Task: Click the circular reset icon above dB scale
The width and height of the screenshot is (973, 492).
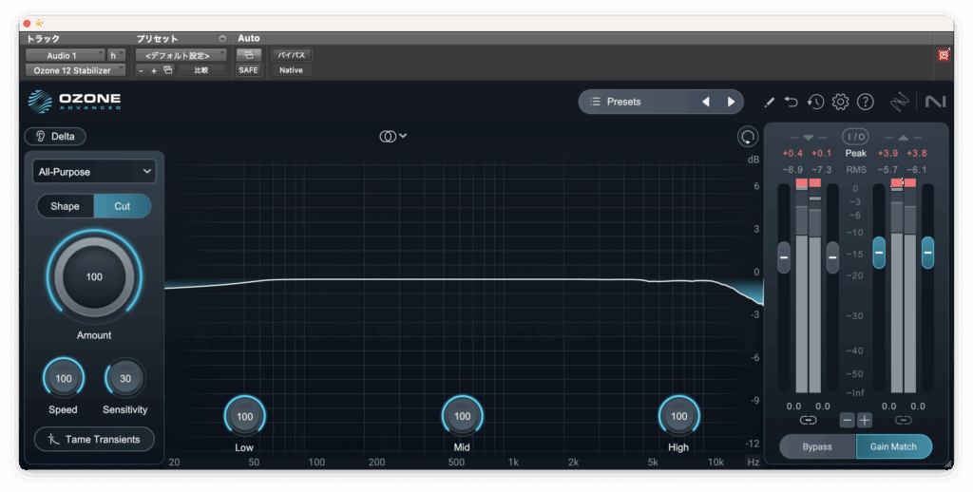Action: point(748,137)
